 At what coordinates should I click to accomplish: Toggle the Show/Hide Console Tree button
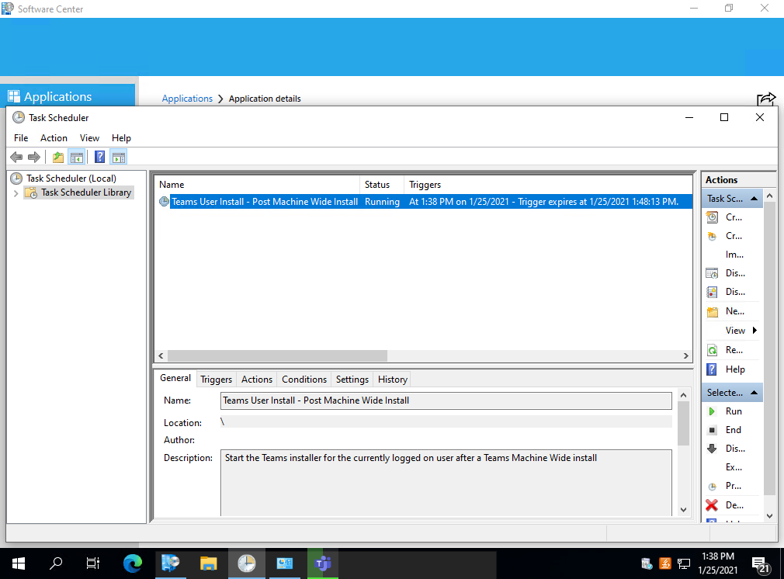point(77,157)
